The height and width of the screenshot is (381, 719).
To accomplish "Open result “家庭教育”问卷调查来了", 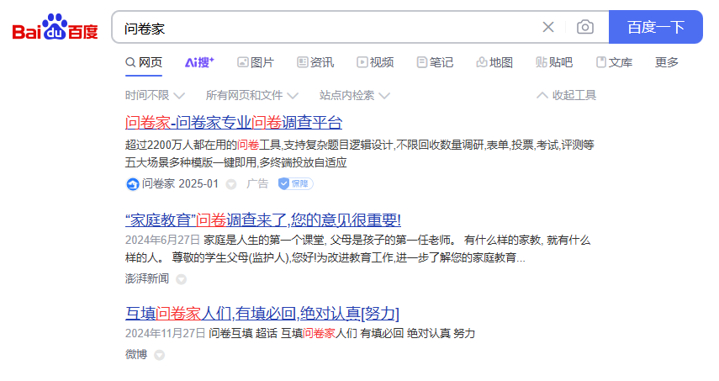I will tap(263, 220).
